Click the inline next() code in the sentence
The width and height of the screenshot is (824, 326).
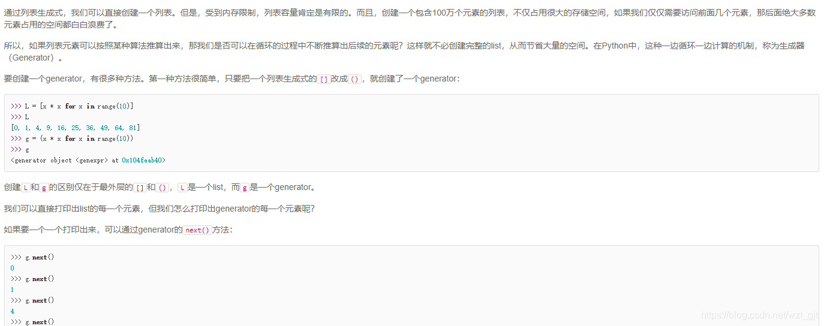click(x=197, y=230)
